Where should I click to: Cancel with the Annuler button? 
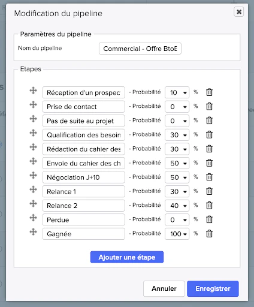164,288
